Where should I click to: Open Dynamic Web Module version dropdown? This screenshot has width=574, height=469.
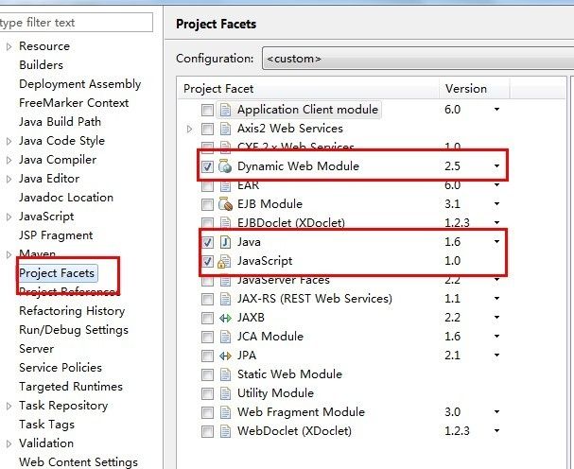[x=496, y=166]
